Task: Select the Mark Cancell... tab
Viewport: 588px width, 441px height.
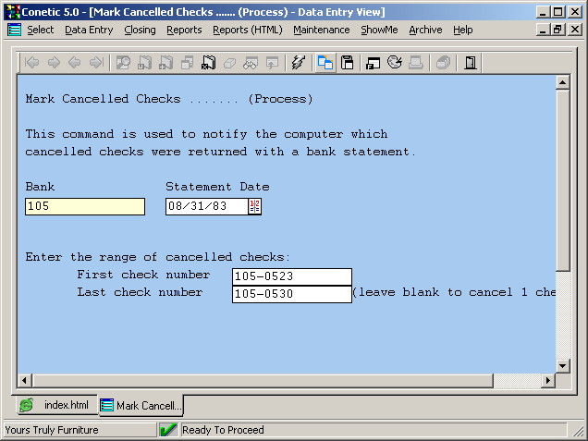Action: click(x=141, y=406)
